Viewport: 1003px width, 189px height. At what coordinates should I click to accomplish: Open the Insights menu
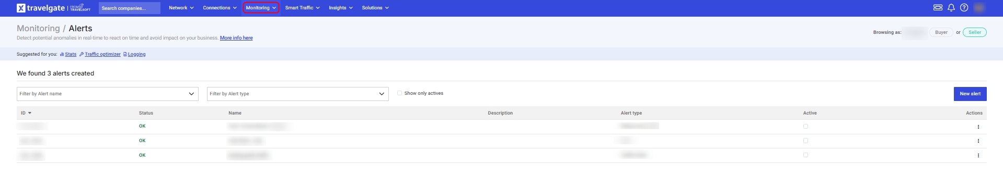tap(341, 8)
